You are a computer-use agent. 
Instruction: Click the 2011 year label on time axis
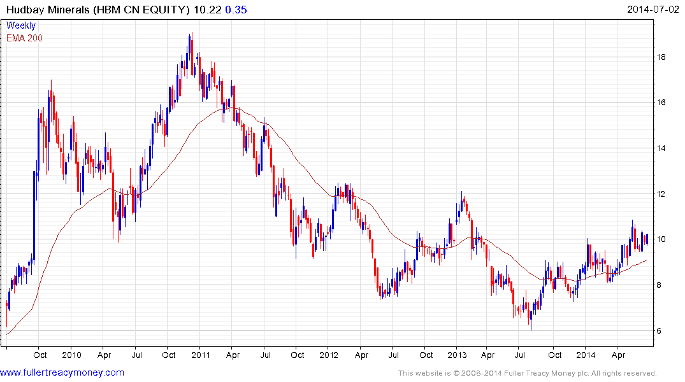click(x=201, y=355)
